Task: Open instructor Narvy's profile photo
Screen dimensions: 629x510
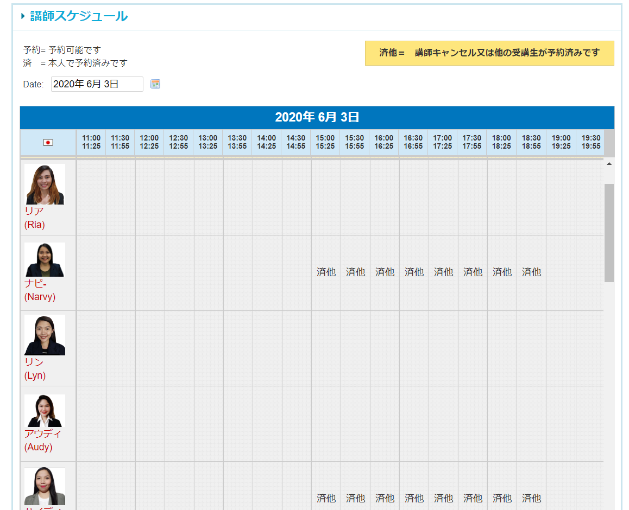Action: coord(45,259)
